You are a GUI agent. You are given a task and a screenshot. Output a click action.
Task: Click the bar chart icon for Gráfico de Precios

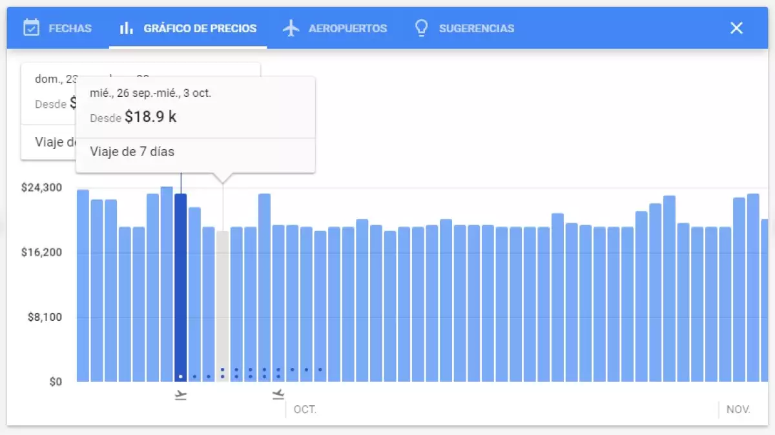[x=127, y=28]
